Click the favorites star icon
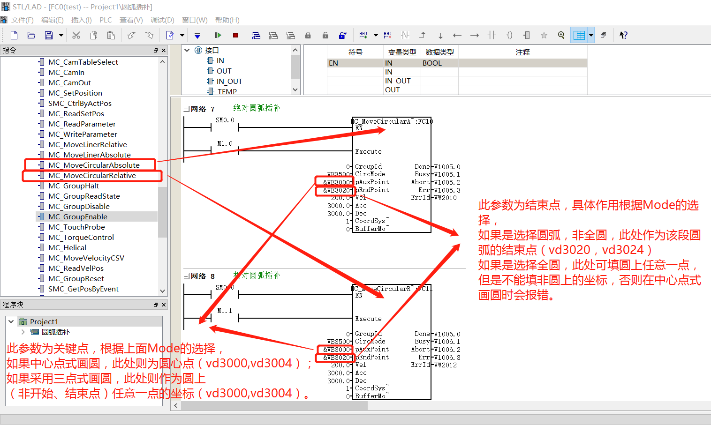 [544, 35]
